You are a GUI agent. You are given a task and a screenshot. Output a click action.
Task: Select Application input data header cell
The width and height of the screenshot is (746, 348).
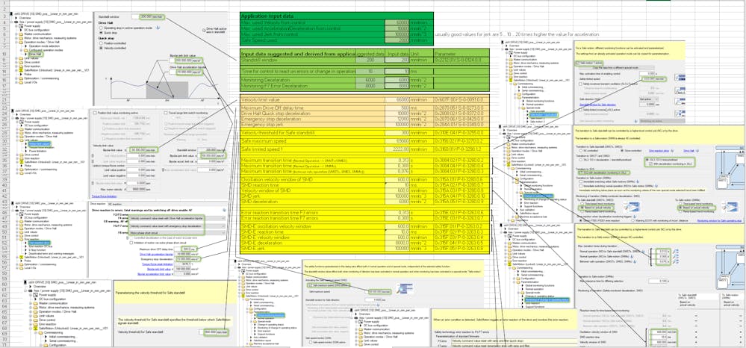337,16
